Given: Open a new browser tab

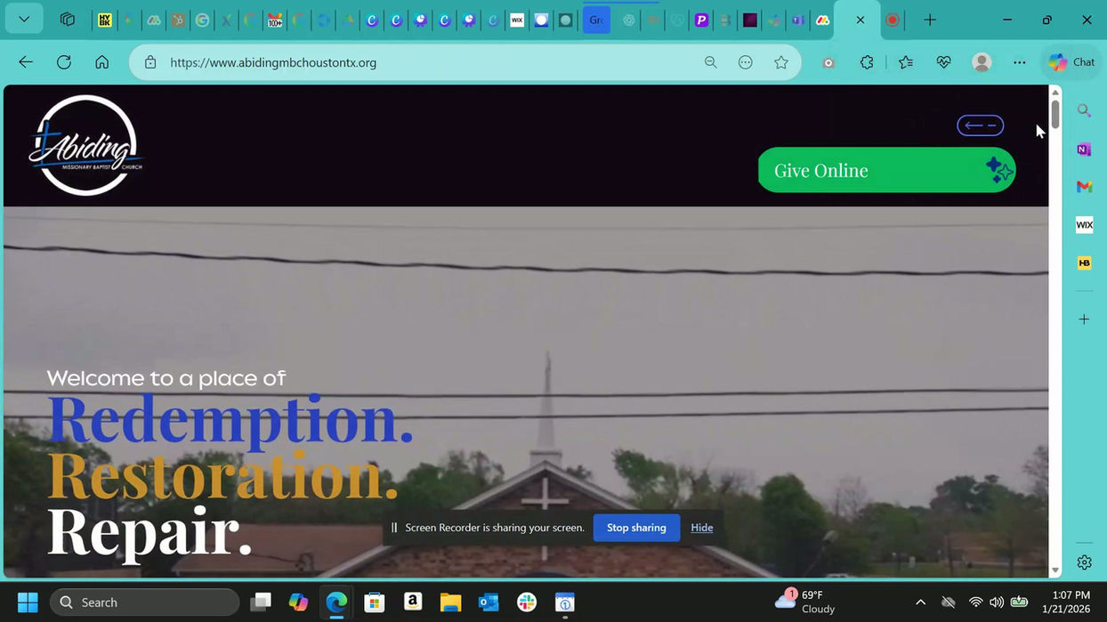Looking at the screenshot, I should pos(930,20).
